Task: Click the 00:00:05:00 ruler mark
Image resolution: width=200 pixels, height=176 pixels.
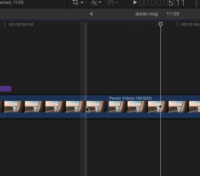Action: (x=21, y=24)
